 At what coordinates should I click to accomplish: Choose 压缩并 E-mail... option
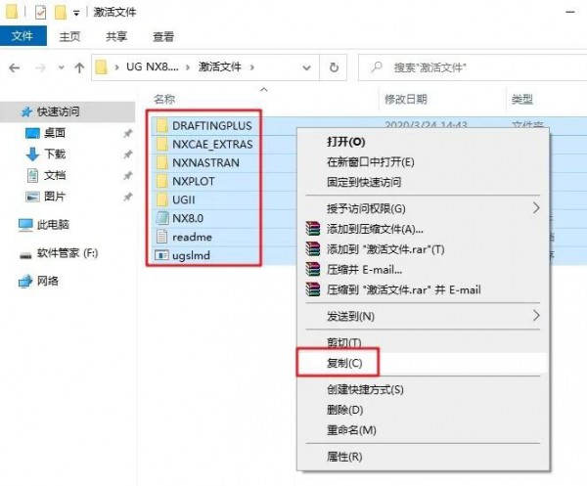(x=364, y=269)
